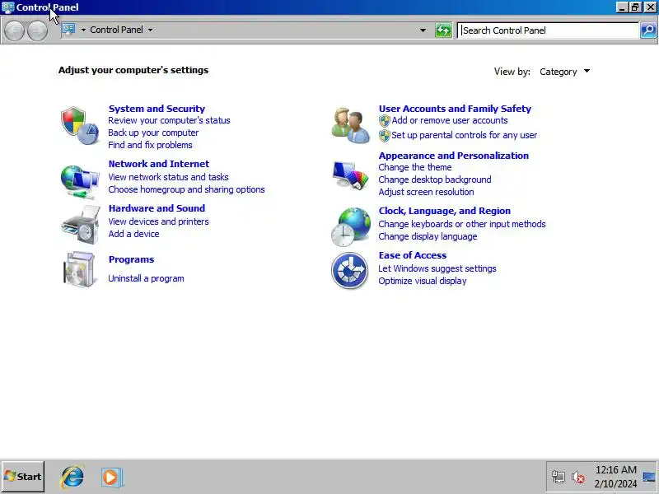The height and width of the screenshot is (494, 659).
Task: Open User Accounts and Family Safety heading
Action: coord(455,109)
